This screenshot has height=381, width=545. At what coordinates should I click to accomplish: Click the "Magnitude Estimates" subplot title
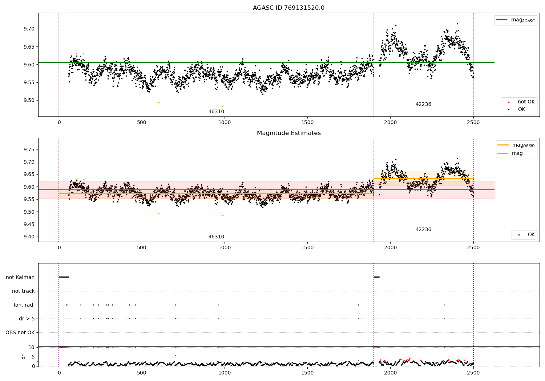pos(288,133)
